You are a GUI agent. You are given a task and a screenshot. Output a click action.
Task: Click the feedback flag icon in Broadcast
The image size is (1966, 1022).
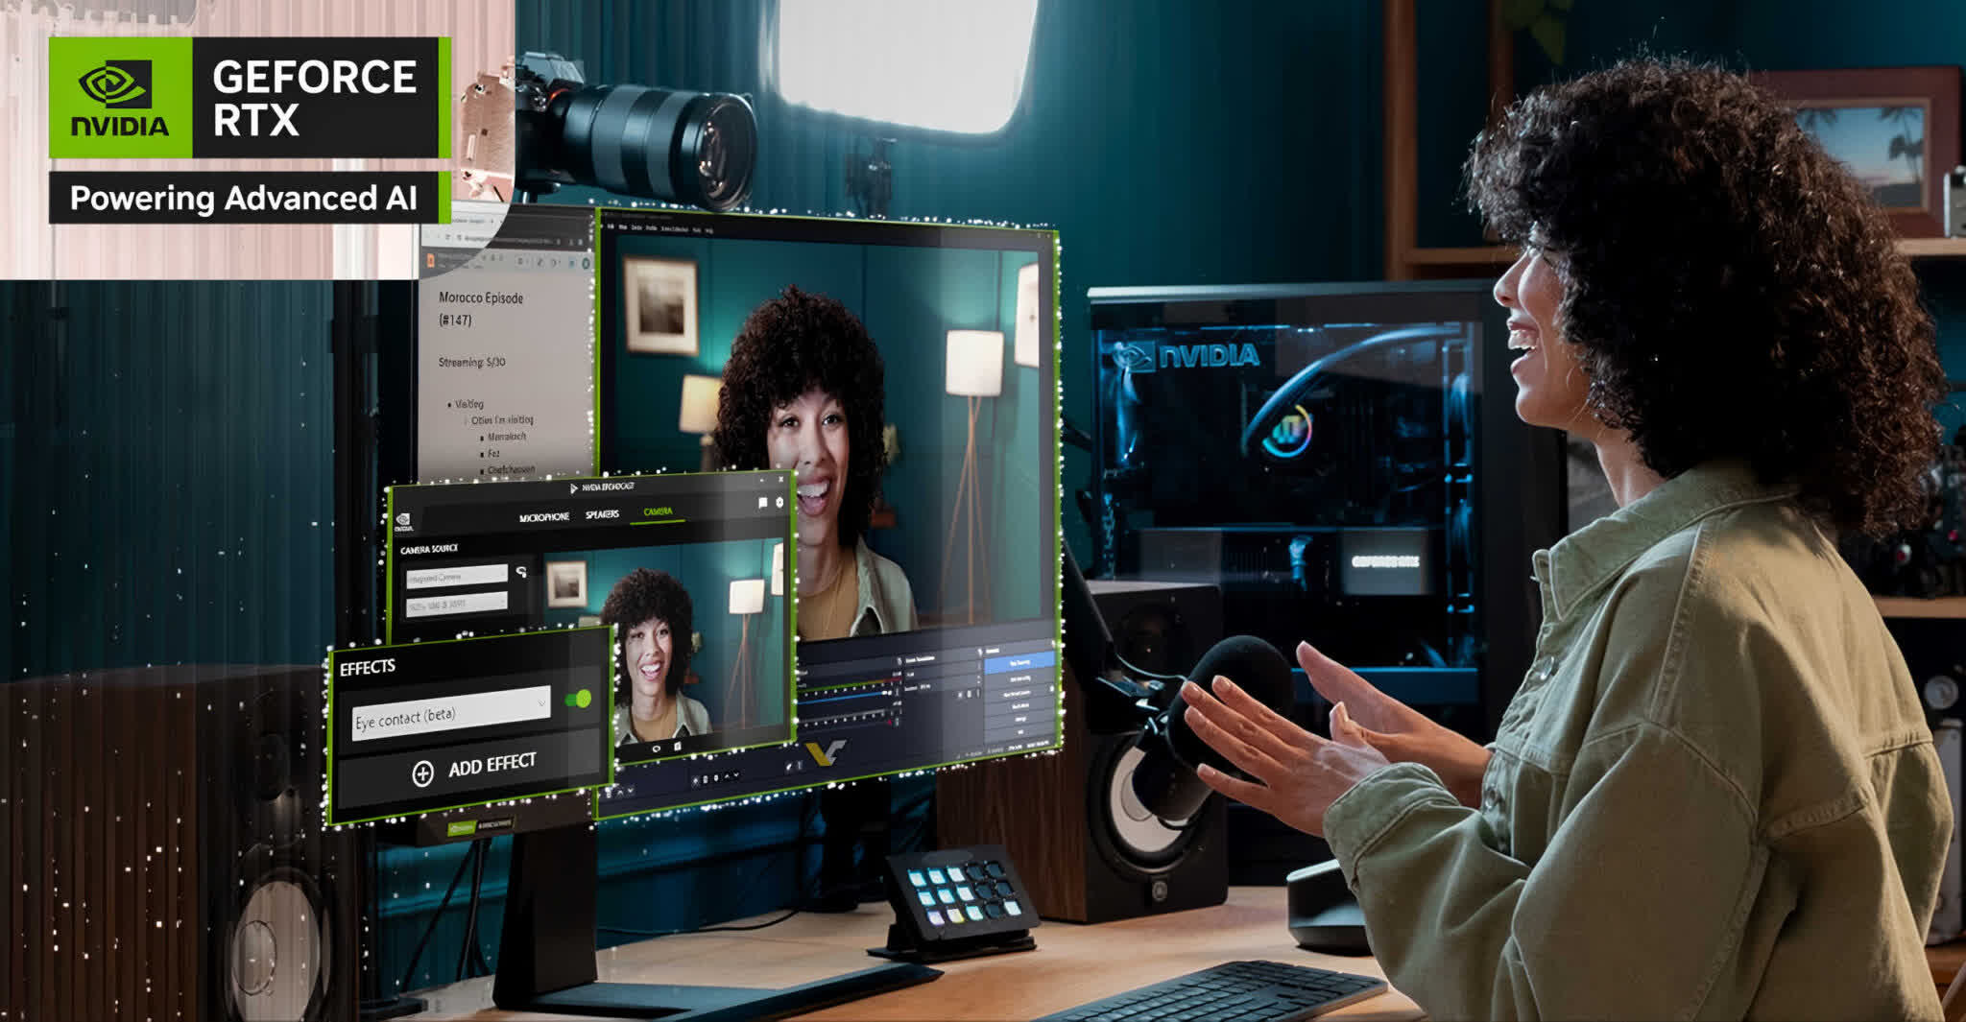click(762, 503)
